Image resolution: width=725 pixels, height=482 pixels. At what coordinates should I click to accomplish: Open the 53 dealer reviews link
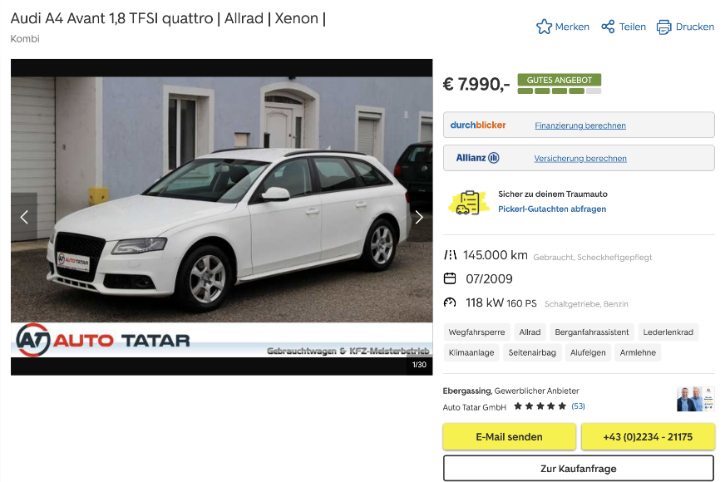coord(578,406)
